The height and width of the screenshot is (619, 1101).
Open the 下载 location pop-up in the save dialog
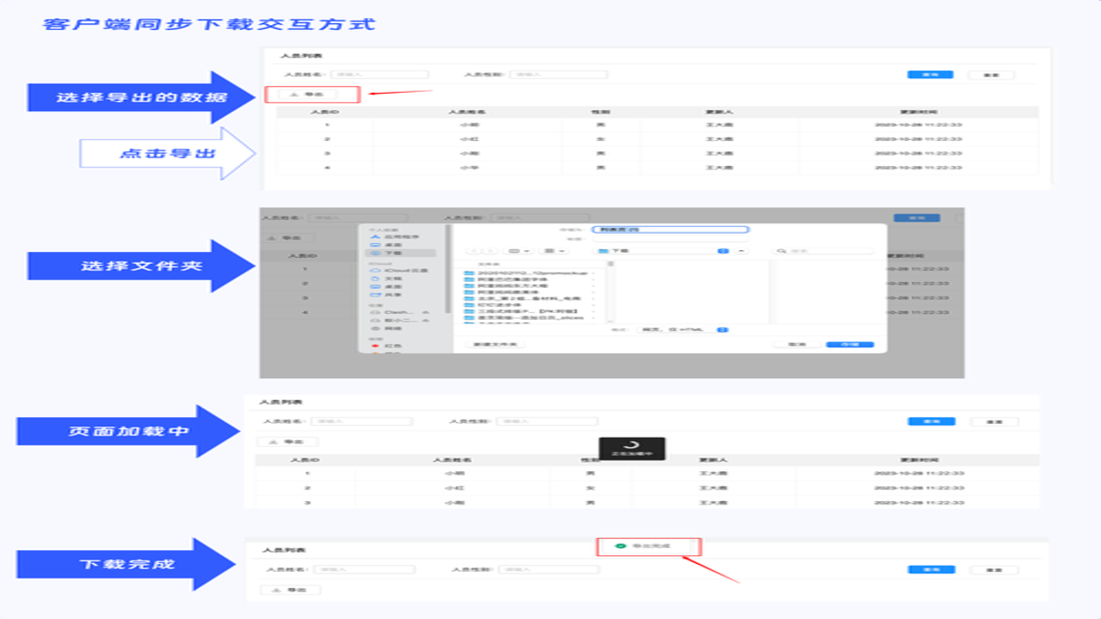(x=662, y=251)
